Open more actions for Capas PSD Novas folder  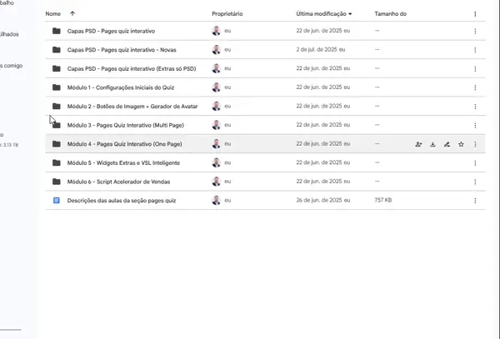point(475,50)
